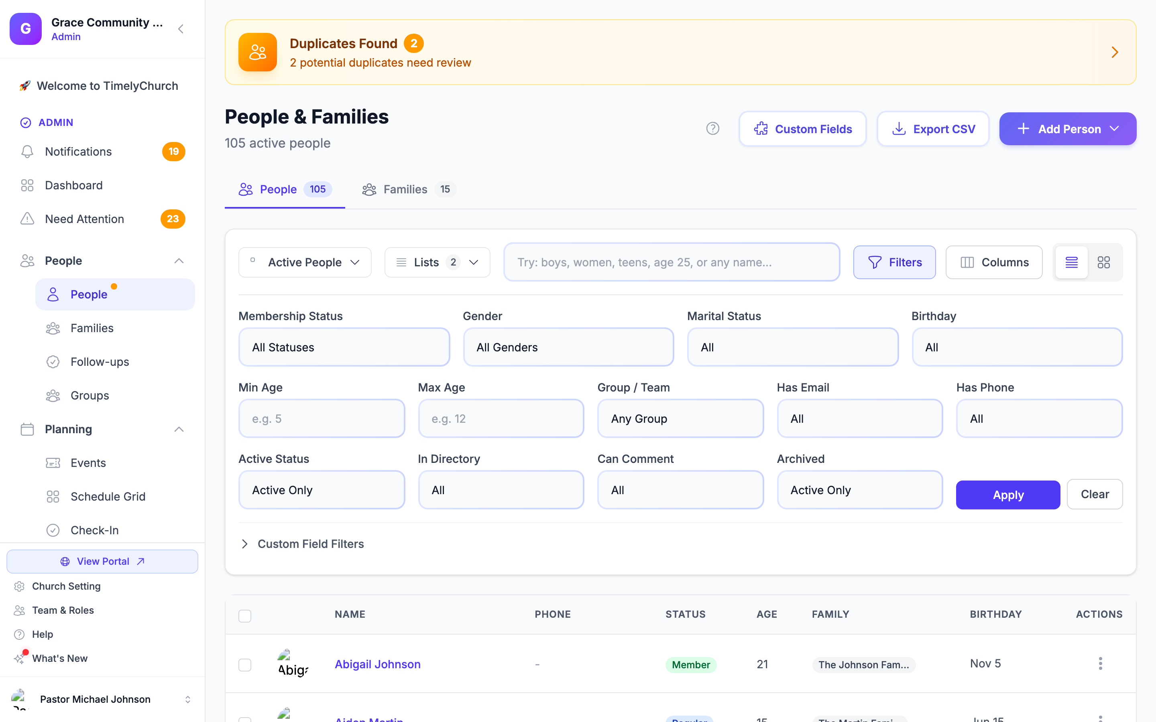Collapse sidebar using the chevron icon
The width and height of the screenshot is (1156, 722).
click(x=181, y=29)
